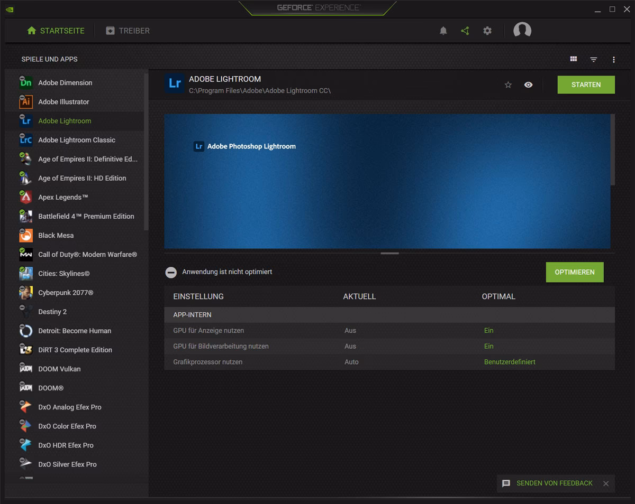
Task: Open the three-dot more options menu
Action: coord(614,60)
